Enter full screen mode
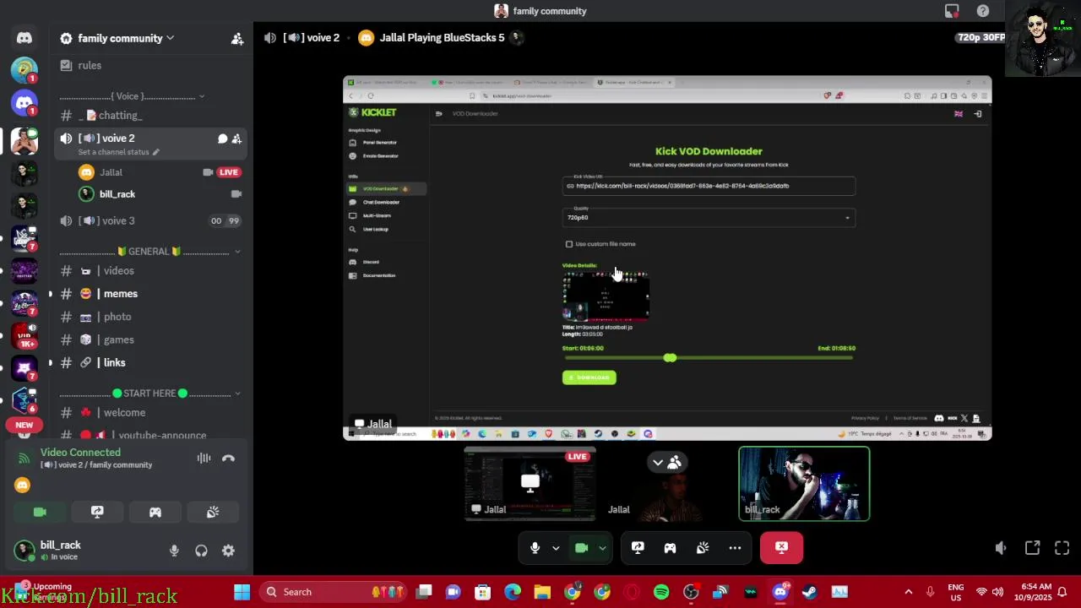Image resolution: width=1081 pixels, height=608 pixels. point(1062,548)
